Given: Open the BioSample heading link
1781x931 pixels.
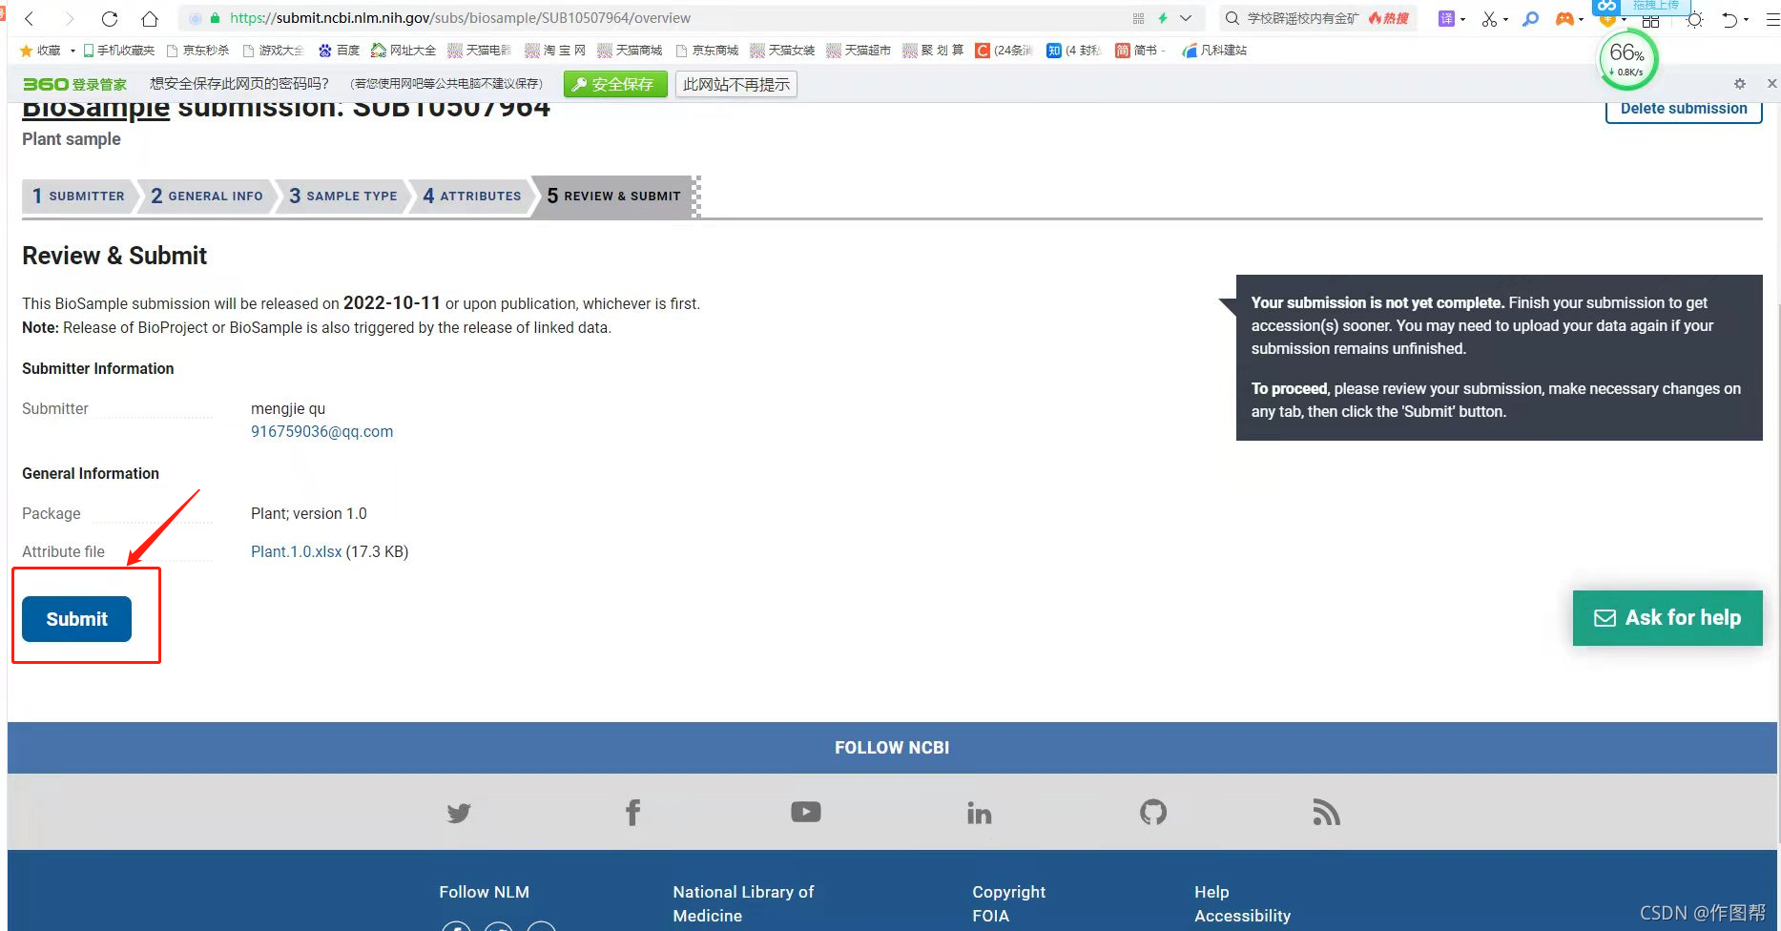Looking at the screenshot, I should (95, 109).
